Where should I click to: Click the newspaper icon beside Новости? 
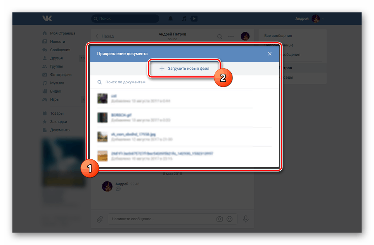pyautogui.click(x=45, y=41)
